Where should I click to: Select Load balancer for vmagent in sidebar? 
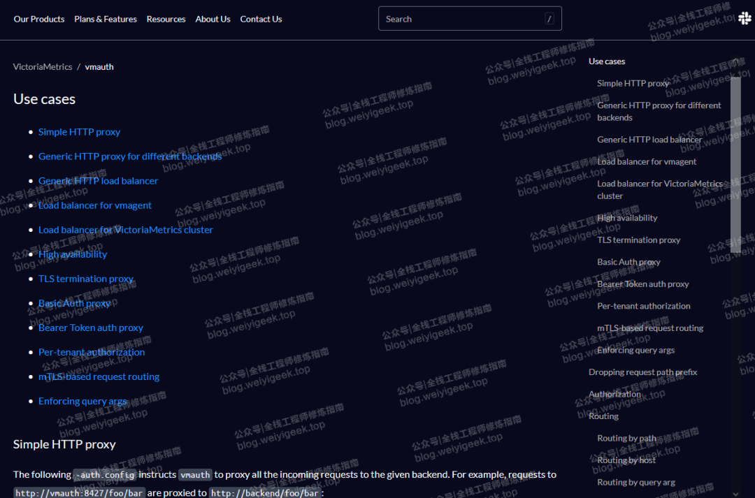tap(647, 161)
